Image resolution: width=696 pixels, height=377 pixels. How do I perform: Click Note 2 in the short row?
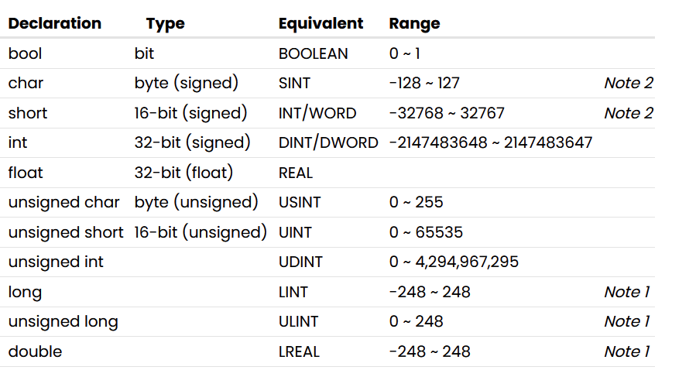pyautogui.click(x=628, y=113)
